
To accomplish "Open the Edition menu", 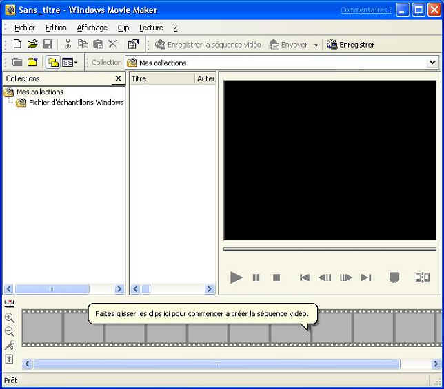I will 56,28.
